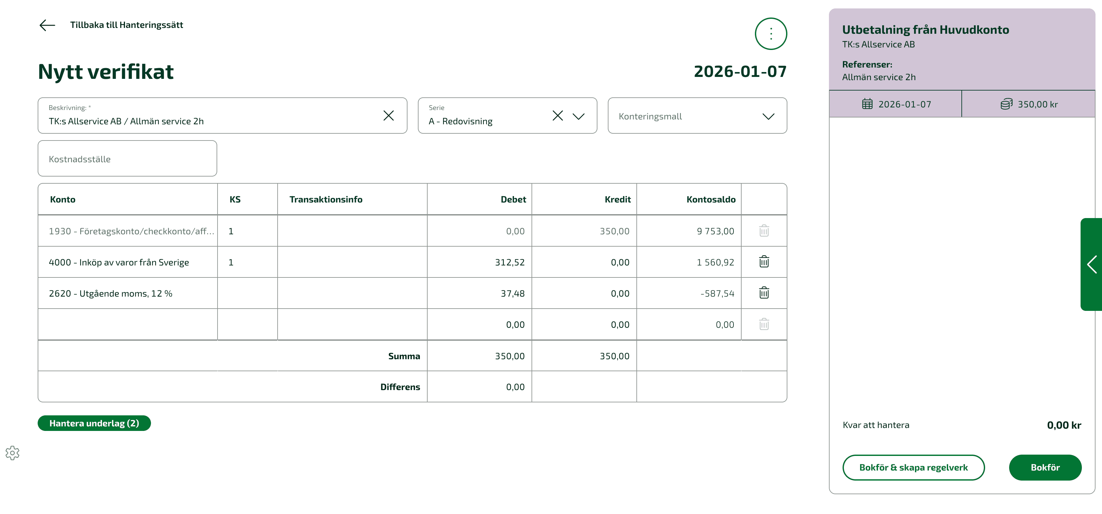Click the credit cell showing 350,00 for 1930
1102x514 pixels.
click(584, 231)
